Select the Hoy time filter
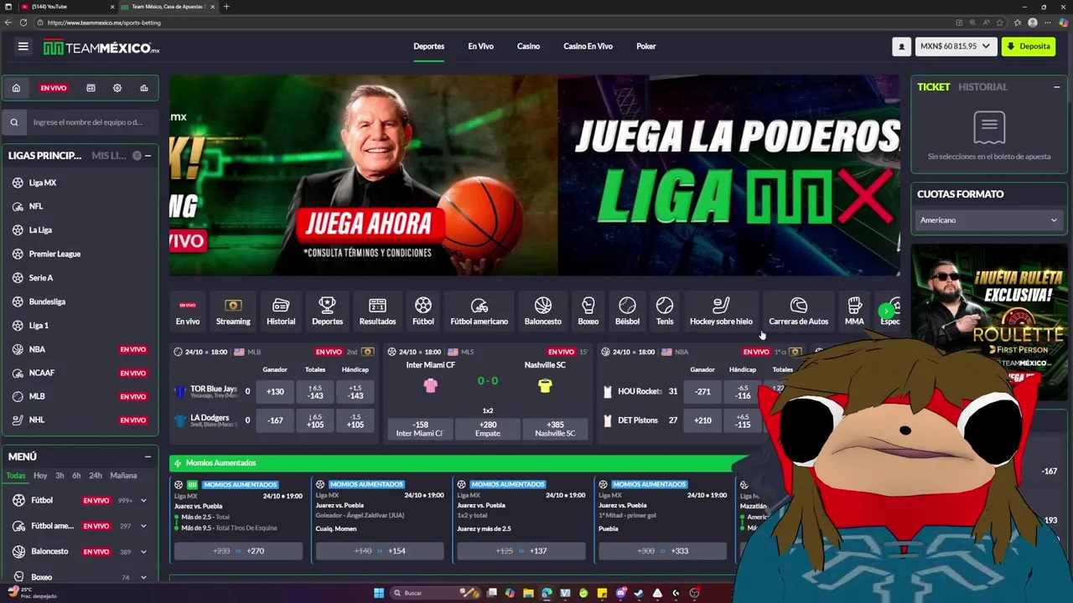1073x603 pixels. pyautogui.click(x=40, y=476)
